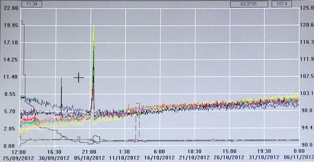Select the 26/10/2012 date label
This screenshot has height=162, width=314.
click(229, 157)
